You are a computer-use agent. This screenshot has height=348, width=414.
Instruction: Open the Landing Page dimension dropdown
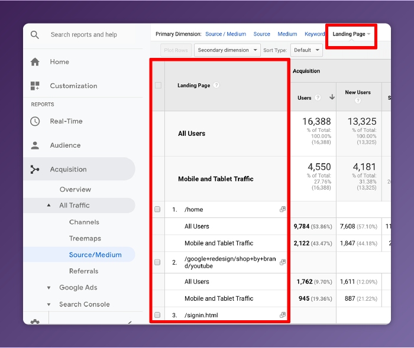(351, 34)
